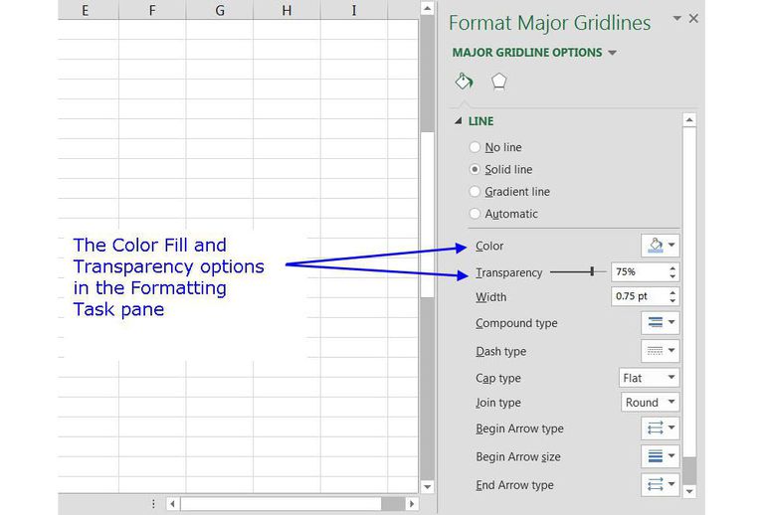Open the Color picker dropdown arrow
Image resolution: width=764 pixels, height=515 pixels.
[x=671, y=246]
